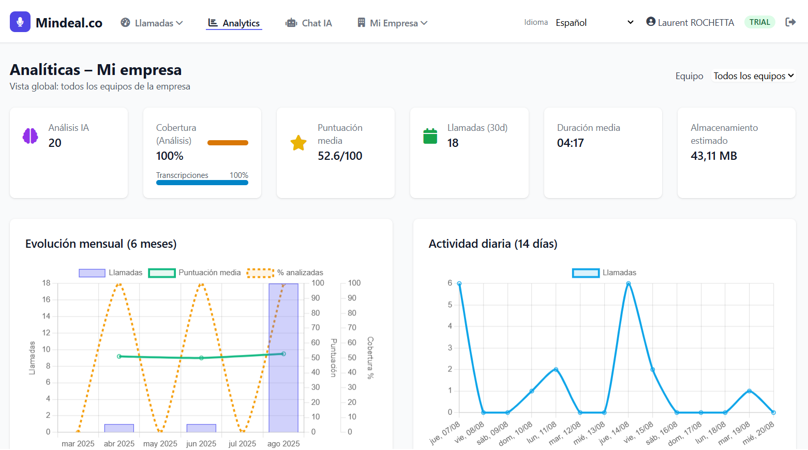The height and width of the screenshot is (450, 808).
Task: Click the logout icon in the top bar
Action: coord(791,22)
